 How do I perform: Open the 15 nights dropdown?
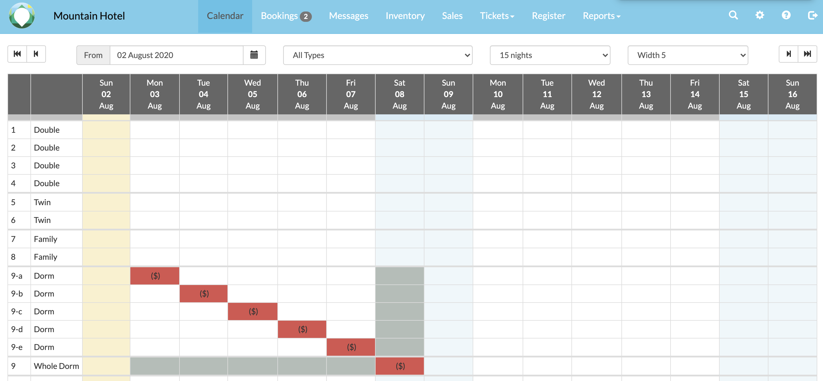coord(550,55)
